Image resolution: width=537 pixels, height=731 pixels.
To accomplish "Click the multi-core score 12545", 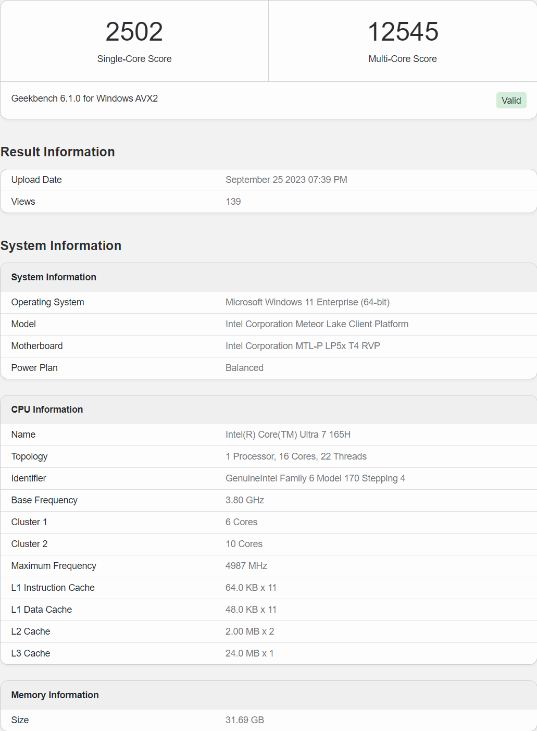I will tap(403, 32).
